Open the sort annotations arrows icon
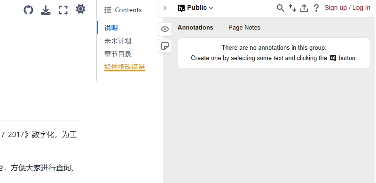Screen dimensions: 376x183 pos(292,8)
